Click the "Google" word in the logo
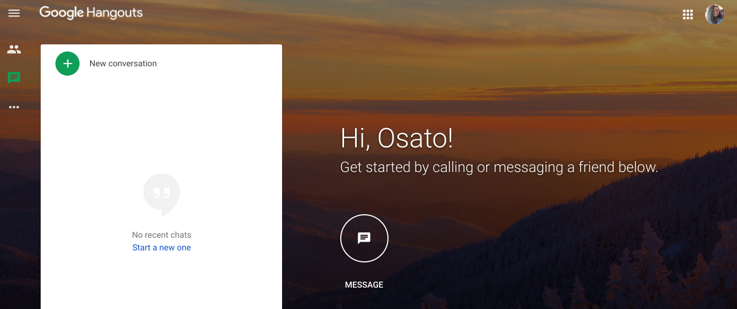This screenshot has width=737, height=309. pyautogui.click(x=61, y=13)
